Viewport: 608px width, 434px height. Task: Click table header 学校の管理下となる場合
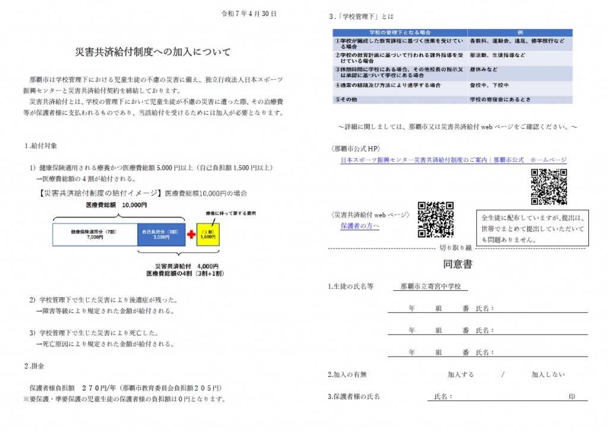400,33
